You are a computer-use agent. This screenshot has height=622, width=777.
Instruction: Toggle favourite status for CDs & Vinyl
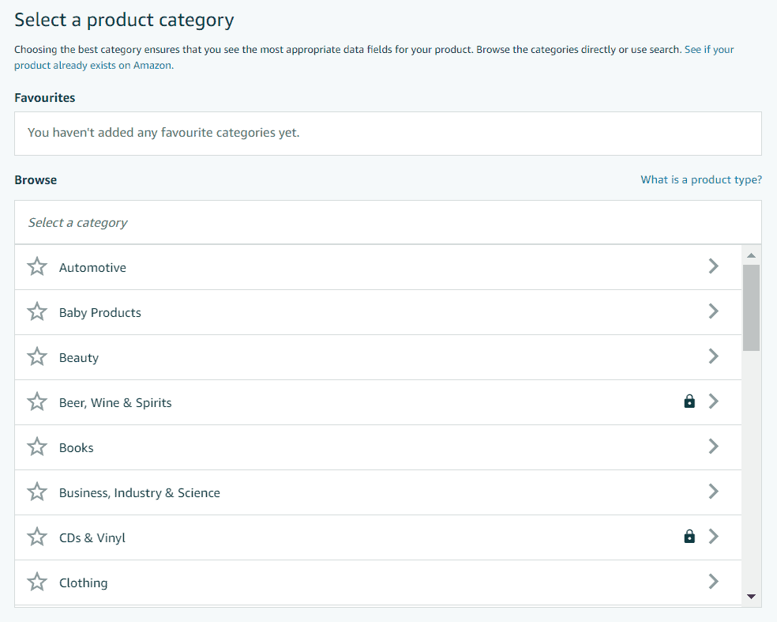[36, 537]
